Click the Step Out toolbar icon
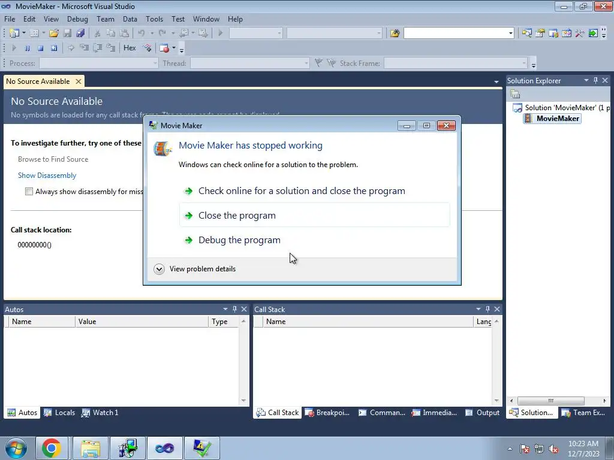This screenshot has width=614, height=460. [x=111, y=48]
